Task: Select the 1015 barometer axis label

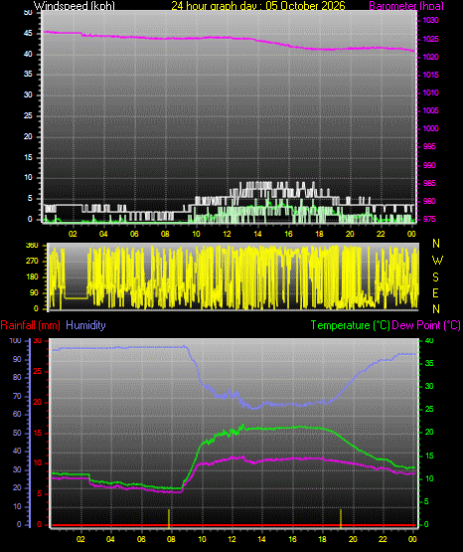Action: pos(430,75)
